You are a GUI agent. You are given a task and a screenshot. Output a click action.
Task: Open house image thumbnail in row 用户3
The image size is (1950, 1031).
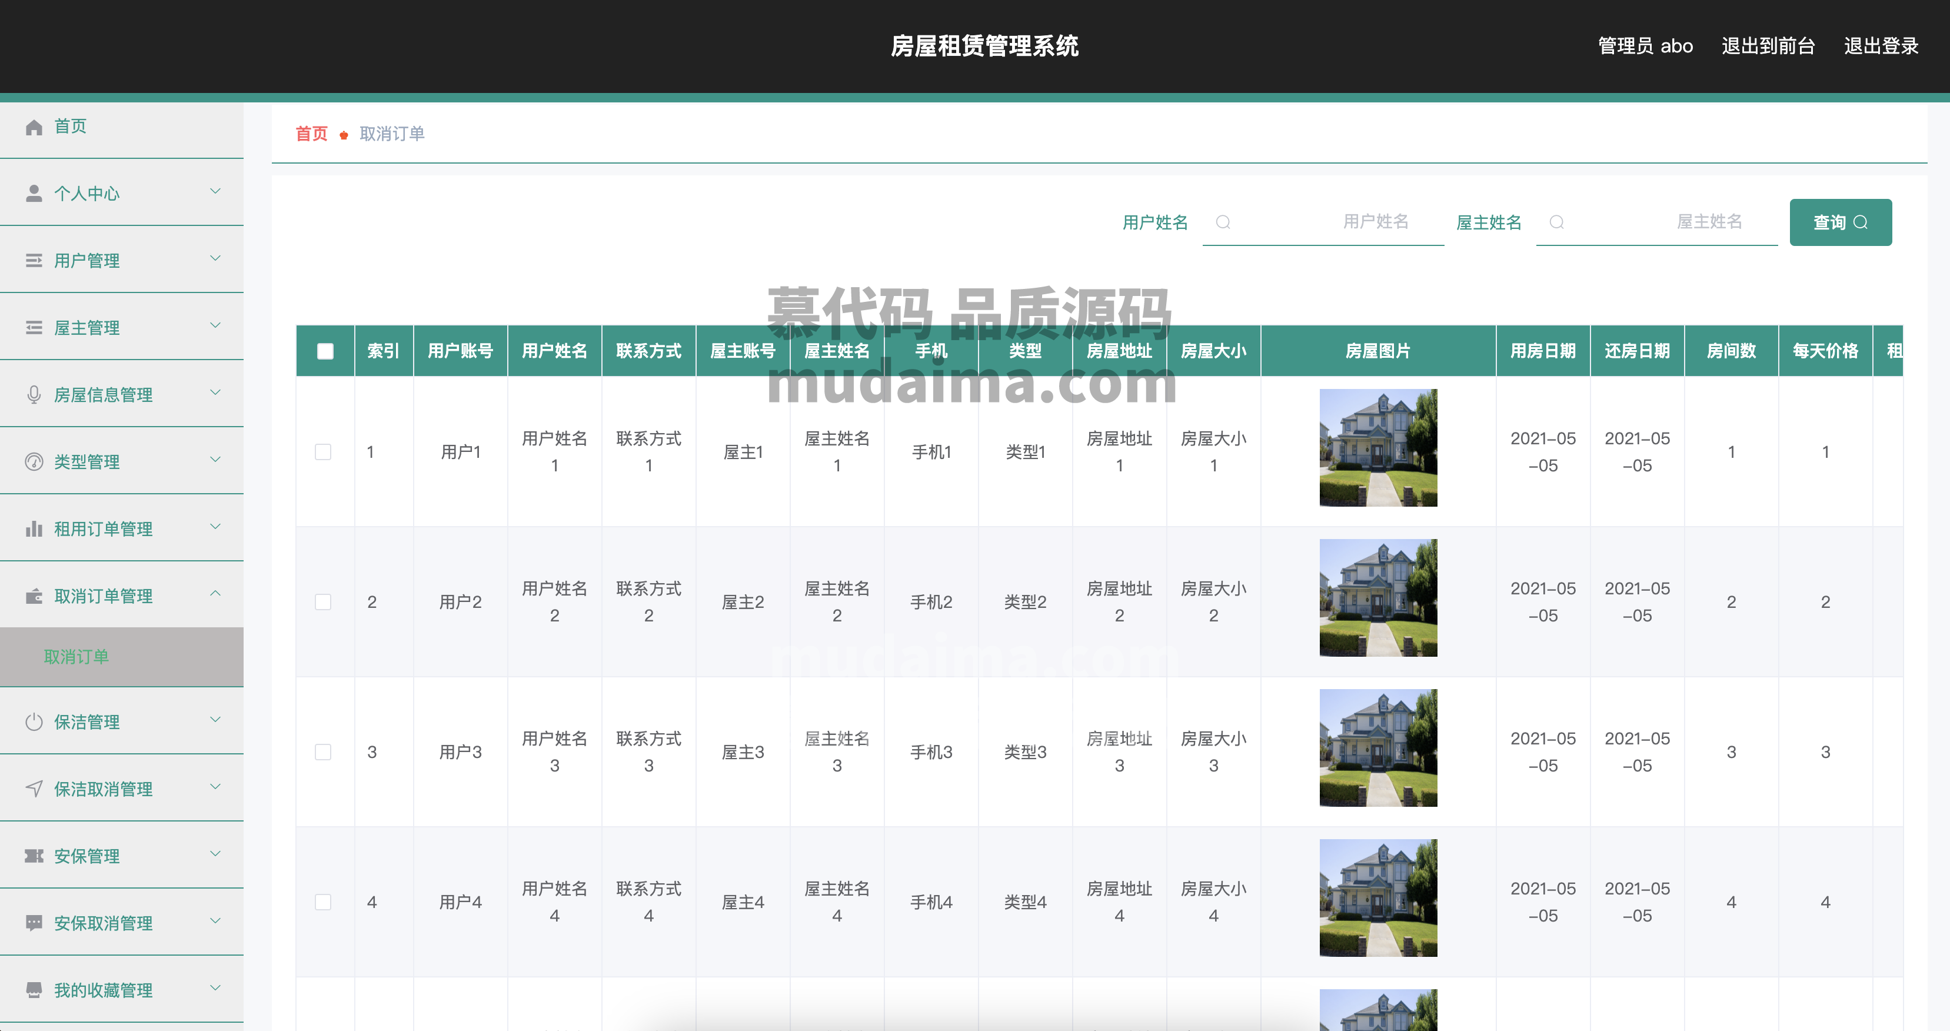tap(1379, 748)
